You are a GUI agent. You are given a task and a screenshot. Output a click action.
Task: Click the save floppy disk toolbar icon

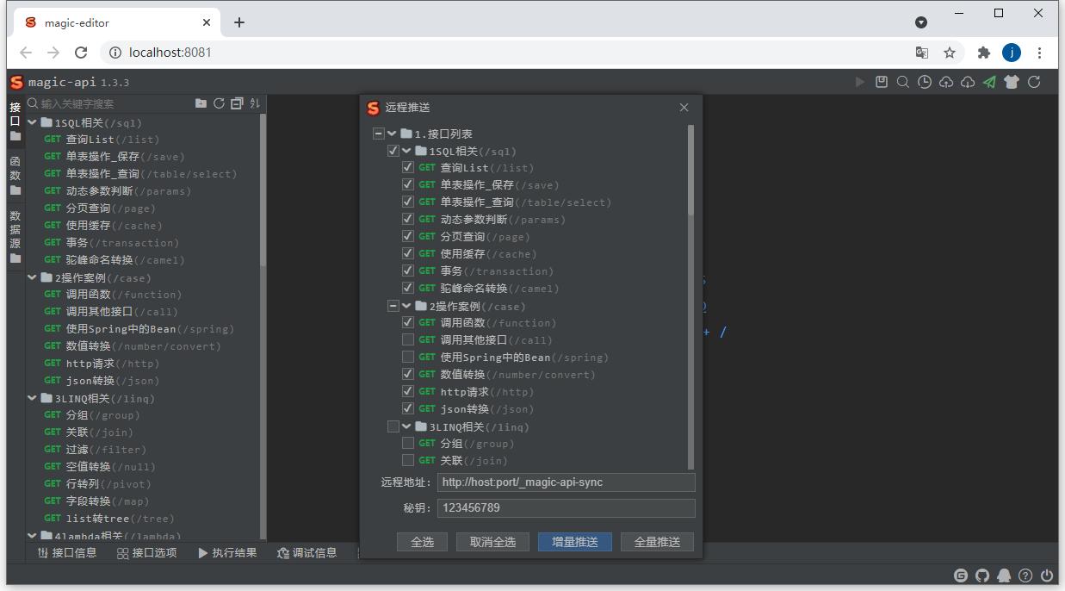point(881,81)
